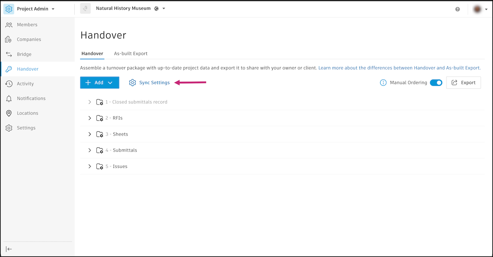Open the Add dropdown button
Viewport: 493px width, 257px height.
pos(99,83)
